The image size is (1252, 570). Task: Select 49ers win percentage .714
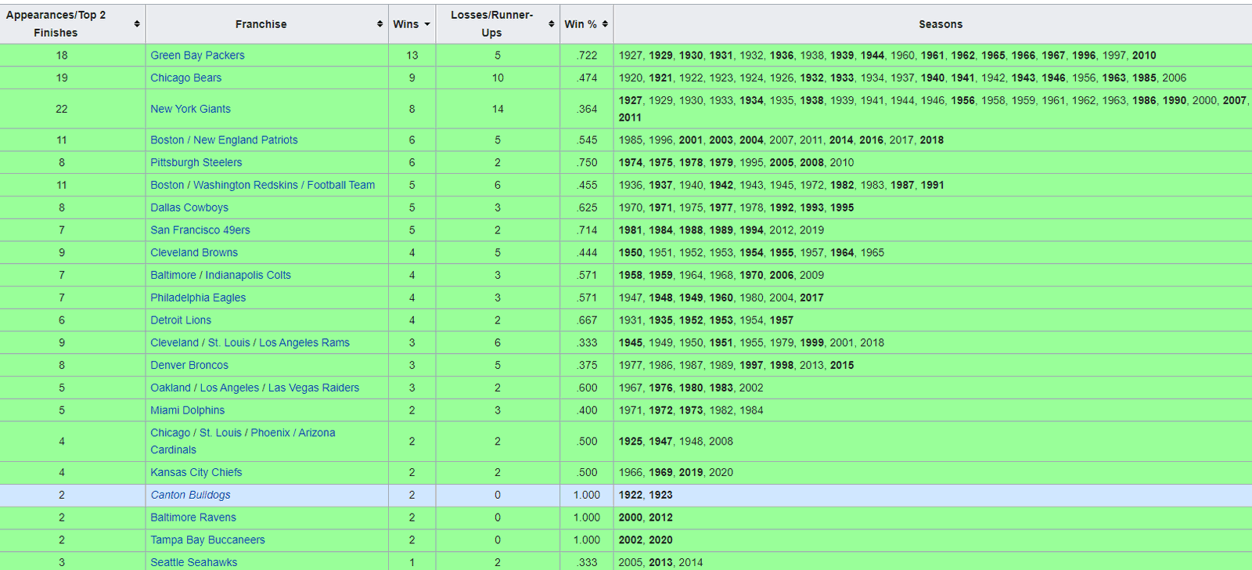point(587,230)
